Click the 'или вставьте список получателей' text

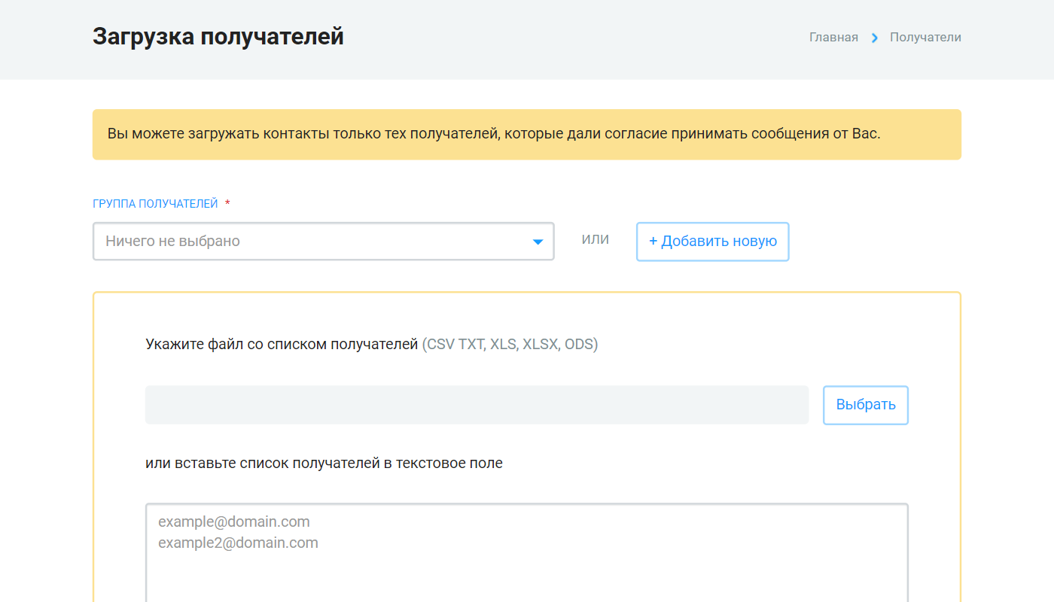coord(263,464)
